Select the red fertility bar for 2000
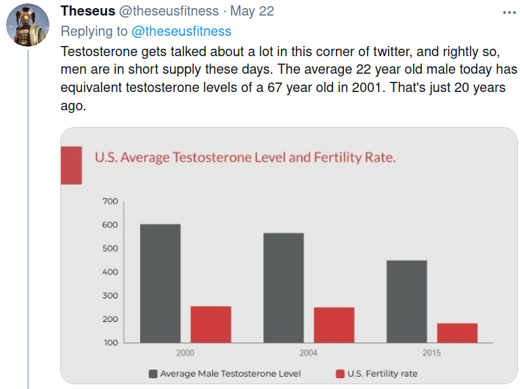Viewport: 520px width, 389px height. (211, 324)
